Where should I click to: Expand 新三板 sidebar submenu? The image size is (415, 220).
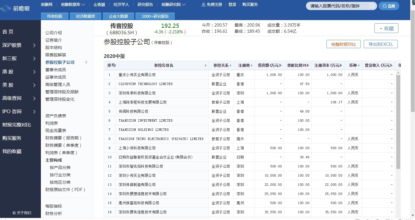pos(34,58)
